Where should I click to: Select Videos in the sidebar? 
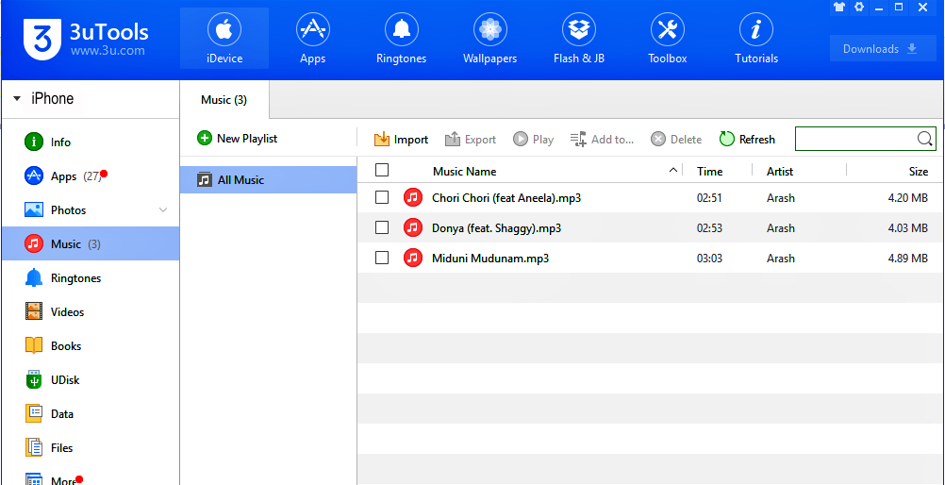pos(91,312)
